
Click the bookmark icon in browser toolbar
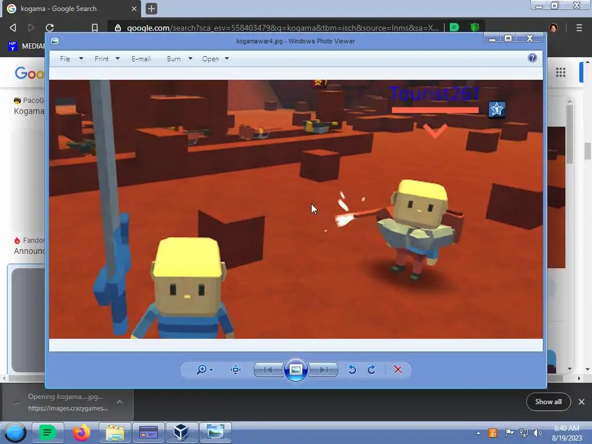pyautogui.click(x=95, y=28)
